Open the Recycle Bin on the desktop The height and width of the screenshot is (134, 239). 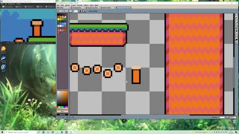(x=235, y=122)
